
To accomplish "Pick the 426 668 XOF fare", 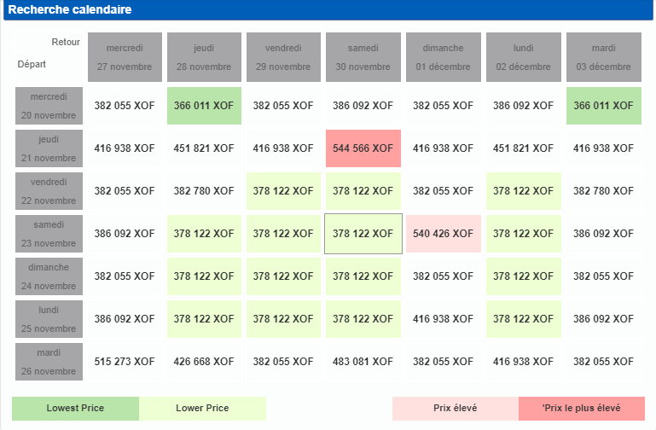I will [204, 362].
